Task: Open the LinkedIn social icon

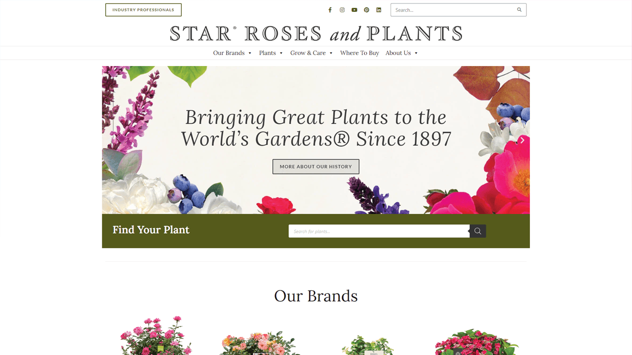Action: click(379, 10)
